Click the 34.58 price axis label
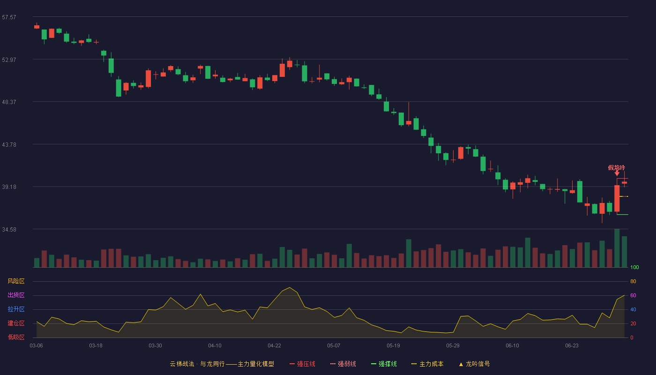Image resolution: width=656 pixels, height=375 pixels. 9,229
